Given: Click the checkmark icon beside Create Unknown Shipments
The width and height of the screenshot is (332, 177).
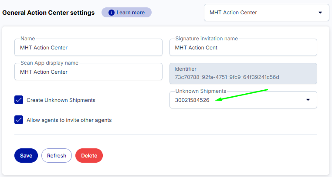Looking at the screenshot, I should pyautogui.click(x=19, y=100).
